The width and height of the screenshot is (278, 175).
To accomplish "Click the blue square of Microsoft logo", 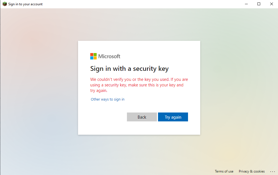I will (x=92, y=58).
